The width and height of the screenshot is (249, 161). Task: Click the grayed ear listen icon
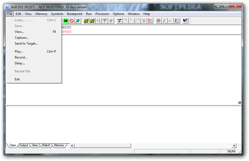111,21
